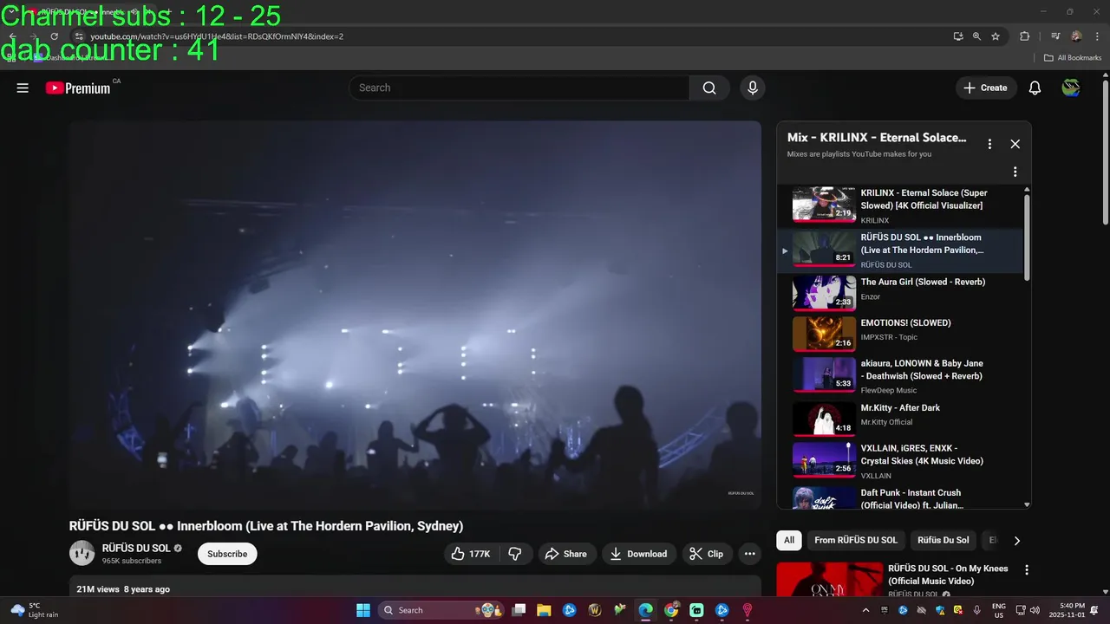Open volume control in system tray
The height and width of the screenshot is (624, 1110).
(1035, 610)
